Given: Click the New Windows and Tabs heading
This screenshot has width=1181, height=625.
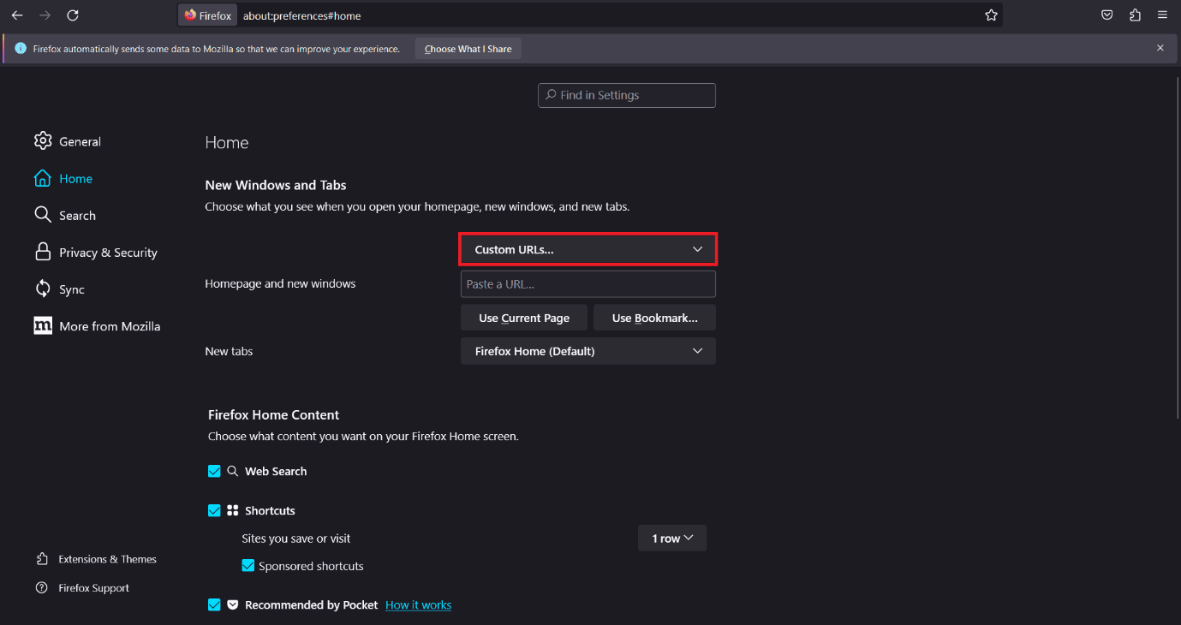Looking at the screenshot, I should click(x=276, y=185).
